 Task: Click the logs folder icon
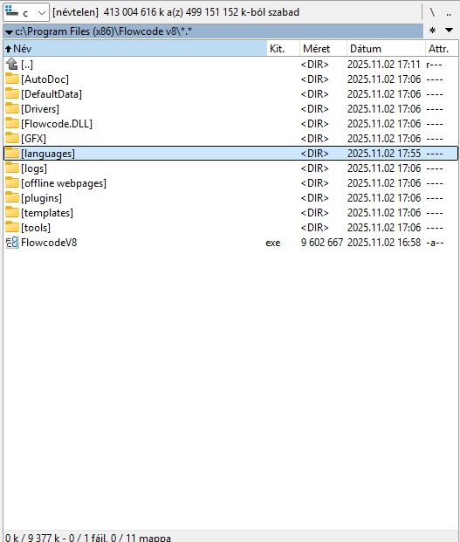(x=11, y=168)
